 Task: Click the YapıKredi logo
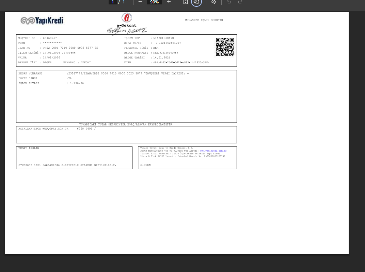42,21
